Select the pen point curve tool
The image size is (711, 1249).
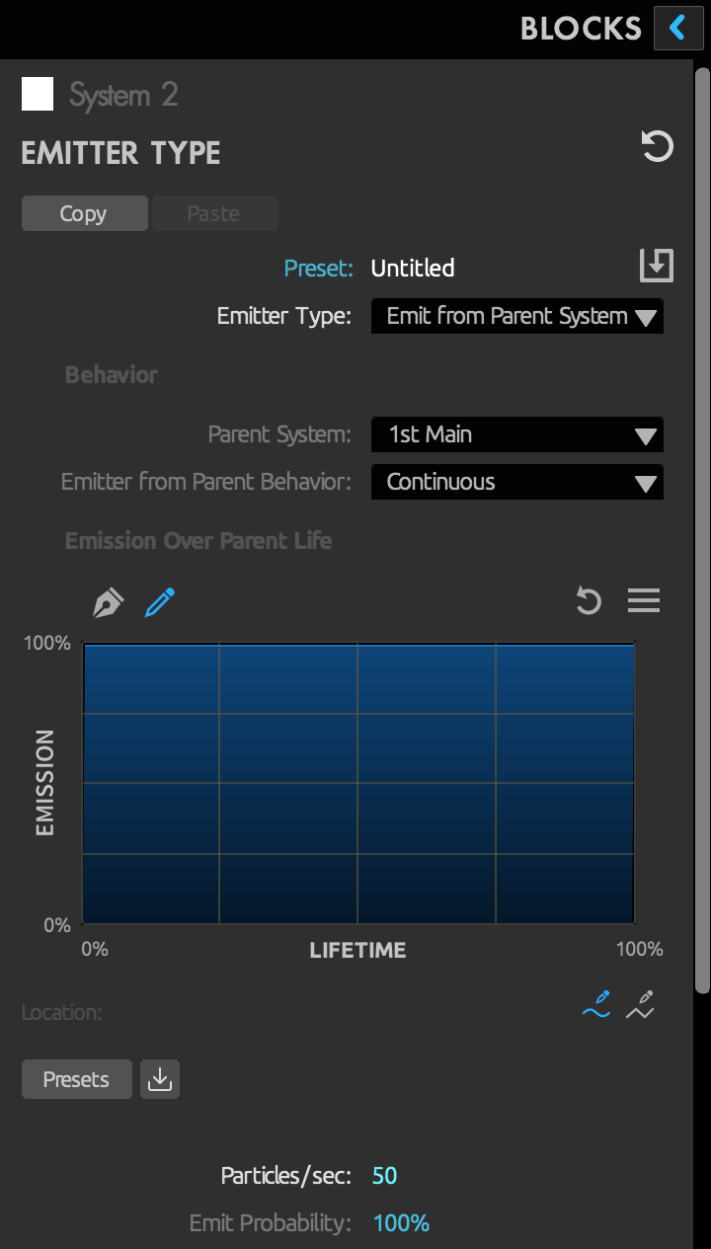(108, 602)
